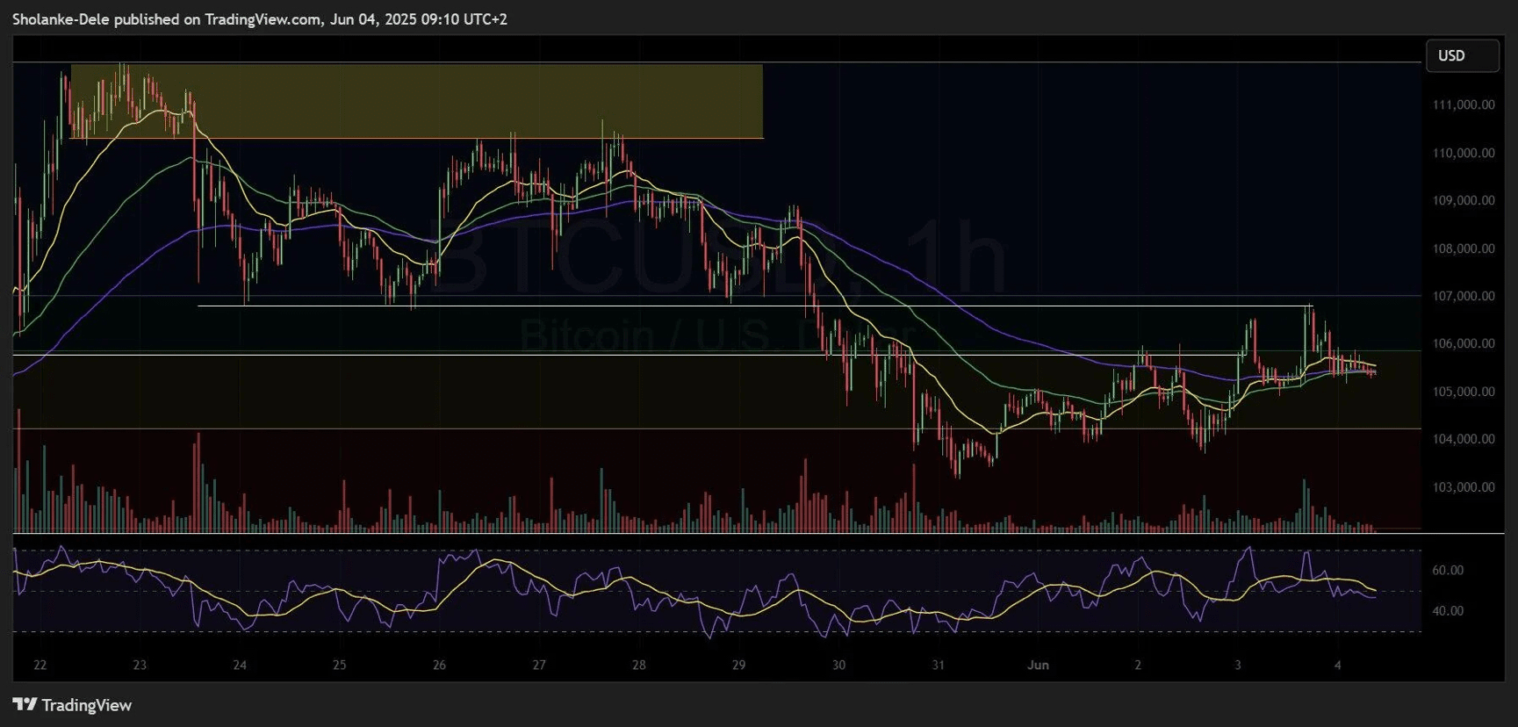Screen dimensions: 1518x727
Task: Click the 107,000.00 price axis label
Action: coord(1463,296)
